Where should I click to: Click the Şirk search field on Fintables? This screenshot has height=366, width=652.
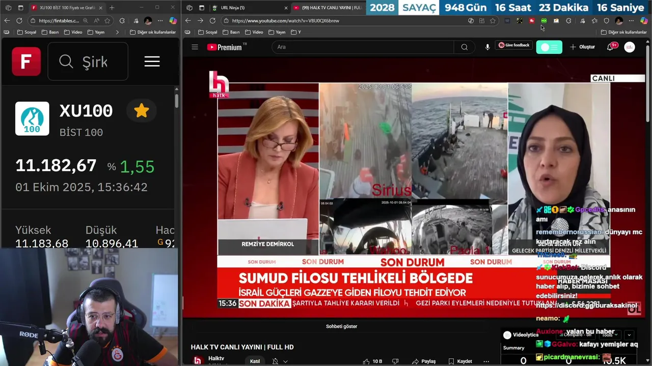tap(88, 62)
